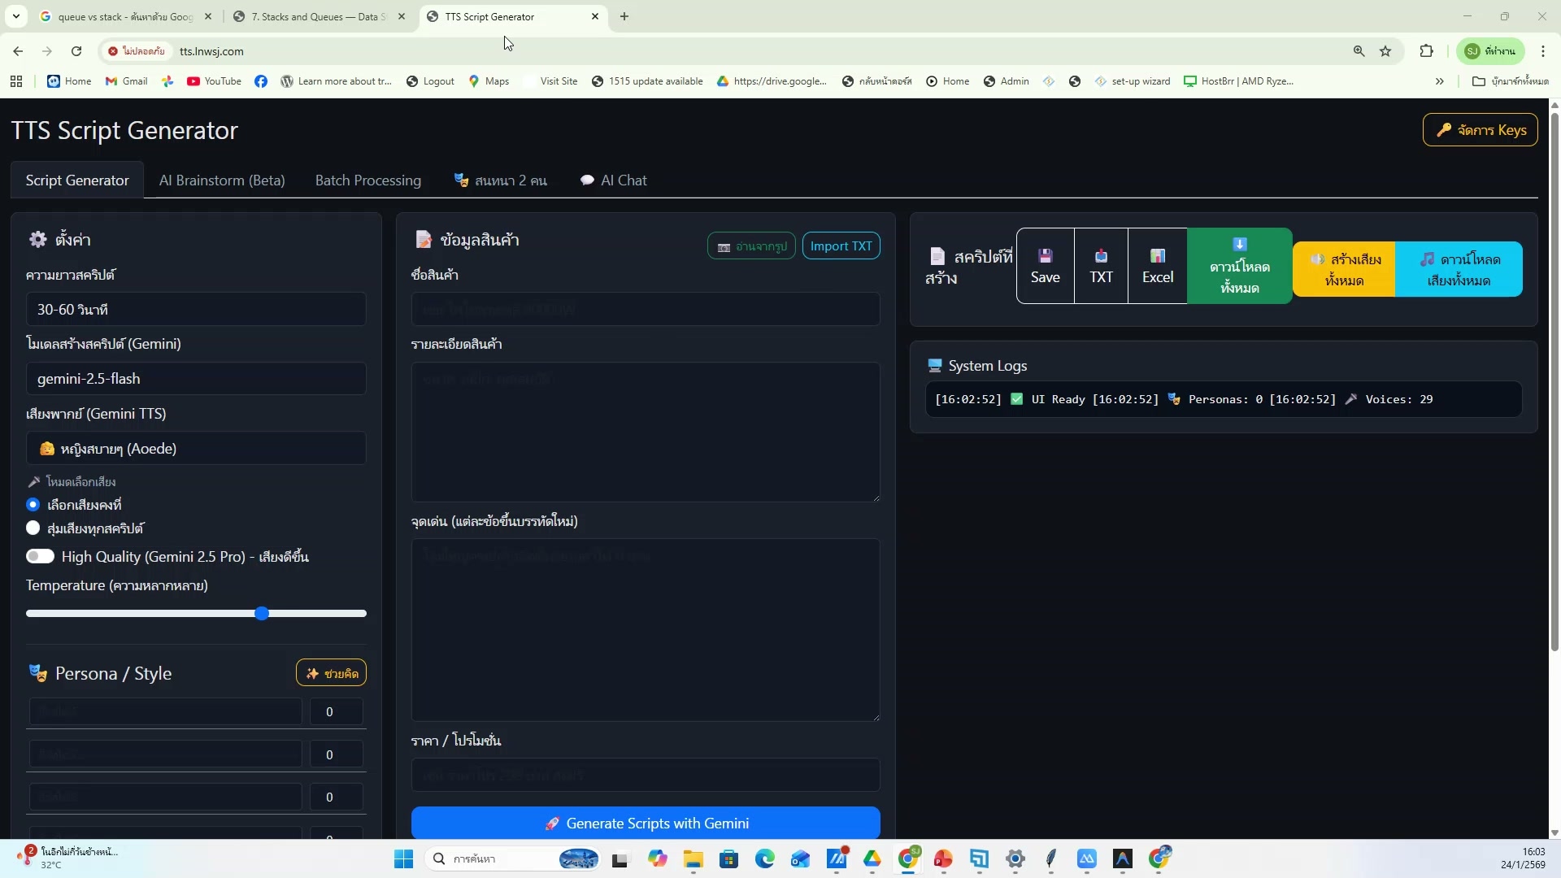Click cyan download all audio button
Image resolution: width=1561 pixels, height=878 pixels.
(1459, 269)
